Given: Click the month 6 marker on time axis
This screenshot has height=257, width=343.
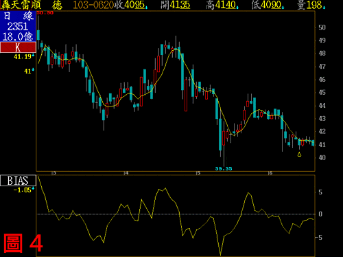Looking at the screenshot, I should pyautogui.click(x=270, y=173).
